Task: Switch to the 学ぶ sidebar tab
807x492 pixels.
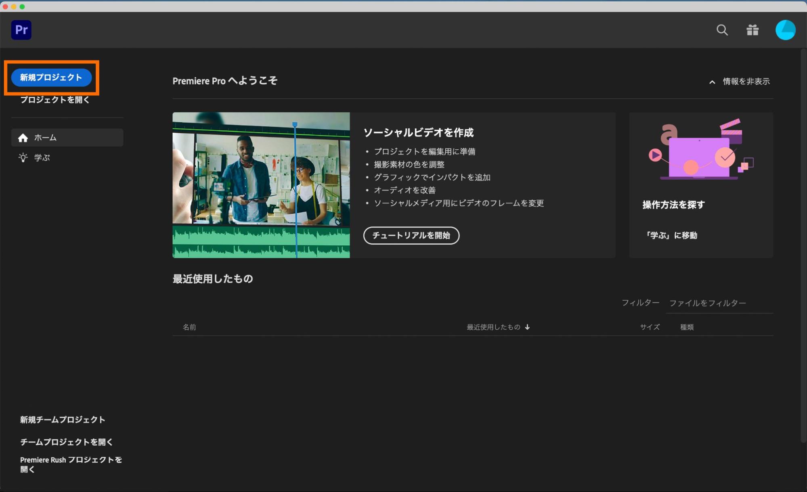Action: click(x=42, y=158)
